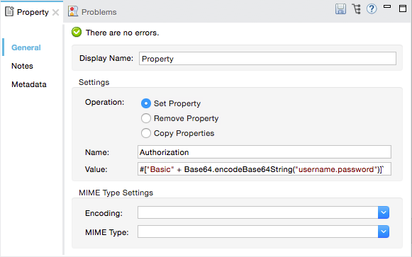Switch to the Property tab
The width and height of the screenshot is (412, 257).
point(33,12)
